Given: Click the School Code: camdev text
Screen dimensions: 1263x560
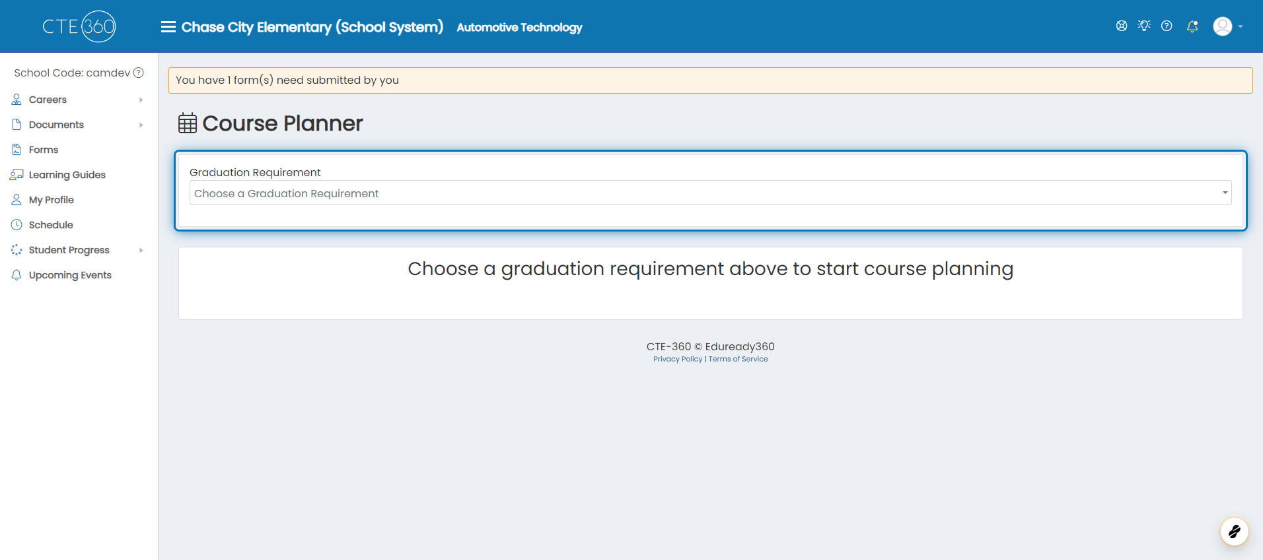Looking at the screenshot, I should (x=72, y=73).
